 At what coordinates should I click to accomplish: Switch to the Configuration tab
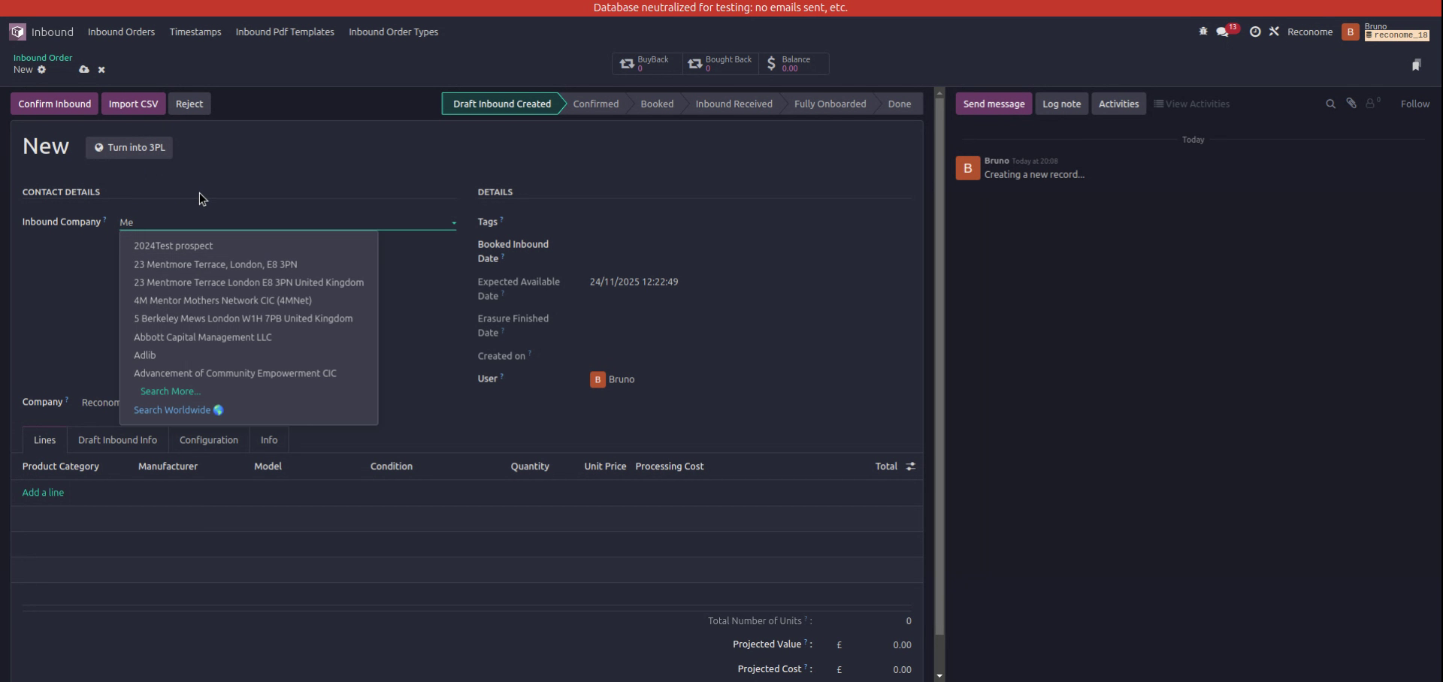[x=208, y=439]
